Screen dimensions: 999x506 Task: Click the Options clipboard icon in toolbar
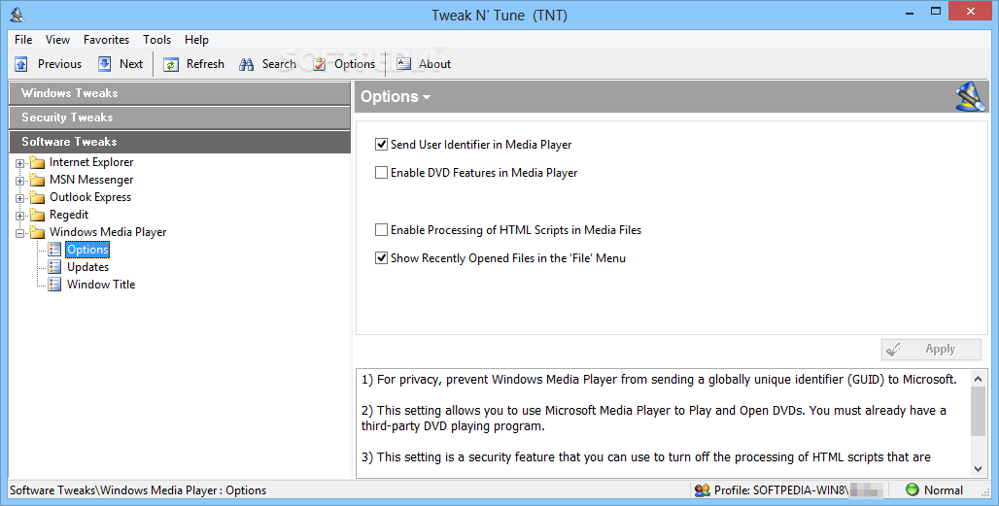(x=319, y=64)
